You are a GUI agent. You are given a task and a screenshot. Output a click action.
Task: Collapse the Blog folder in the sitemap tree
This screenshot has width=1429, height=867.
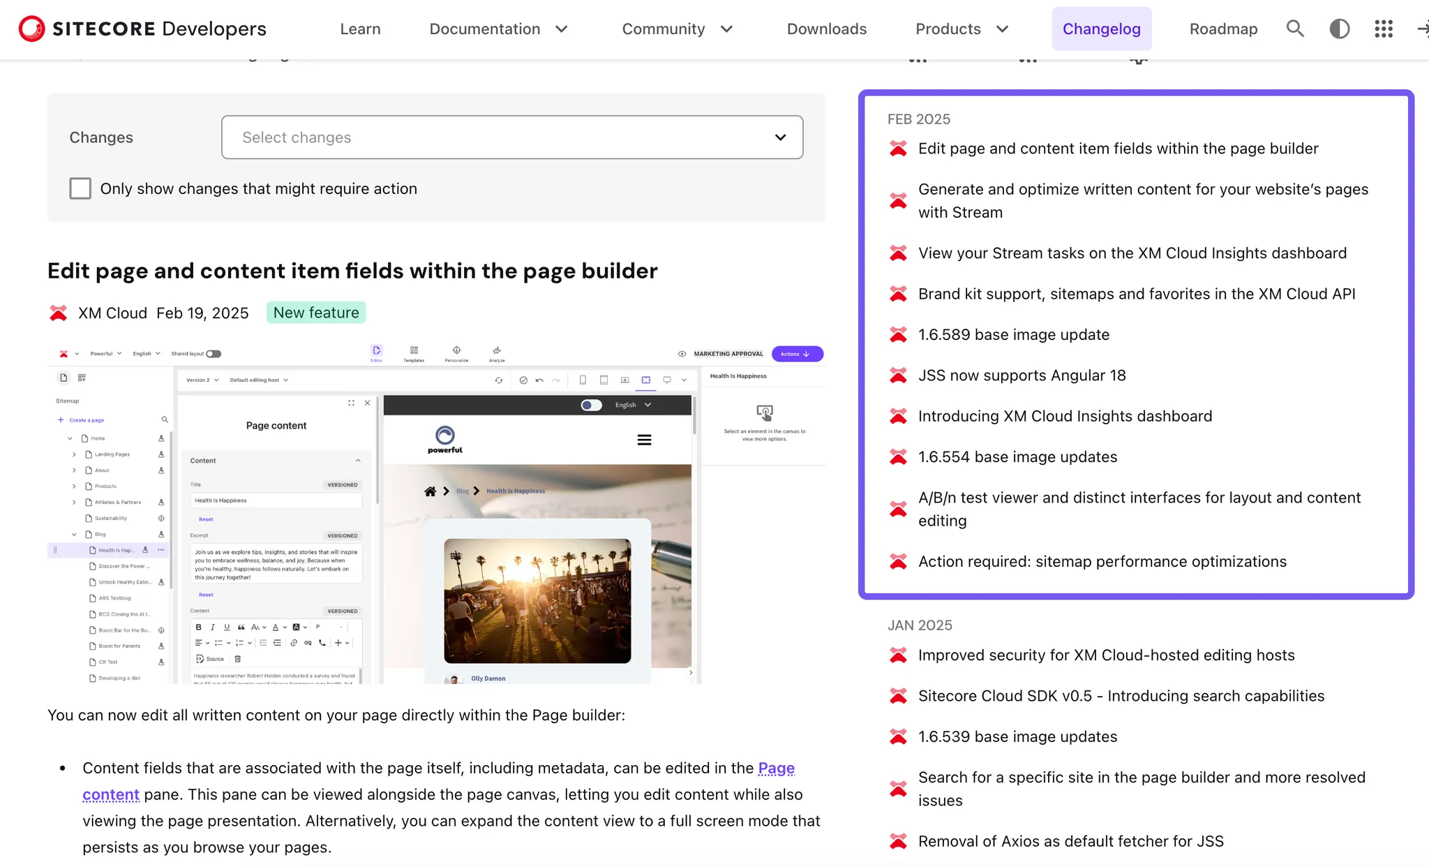(x=73, y=533)
